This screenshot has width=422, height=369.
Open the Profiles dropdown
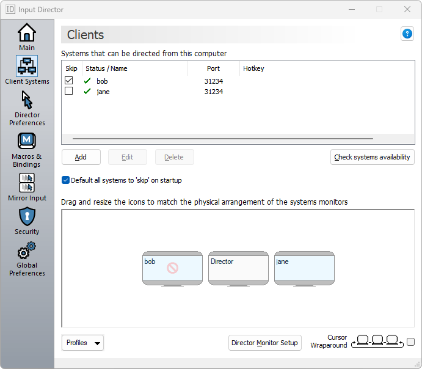(82, 343)
